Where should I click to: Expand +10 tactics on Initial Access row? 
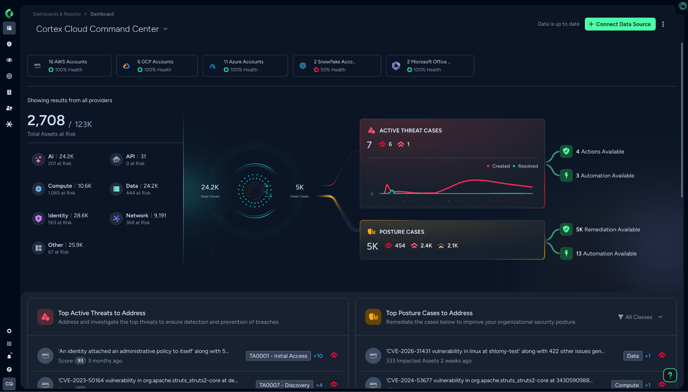(318, 356)
